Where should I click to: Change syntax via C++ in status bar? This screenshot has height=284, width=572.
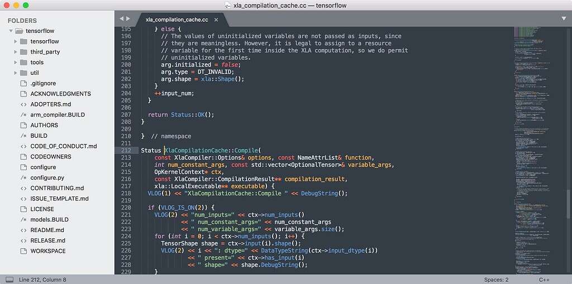(x=545, y=280)
